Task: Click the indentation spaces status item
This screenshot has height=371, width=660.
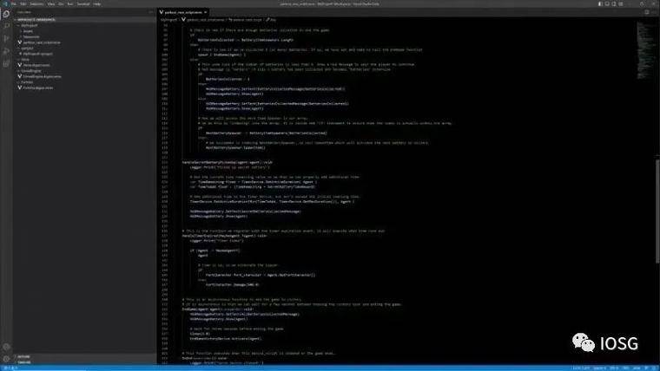Action: pyautogui.click(x=600, y=368)
